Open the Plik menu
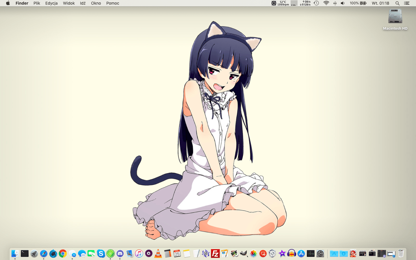 click(37, 3)
